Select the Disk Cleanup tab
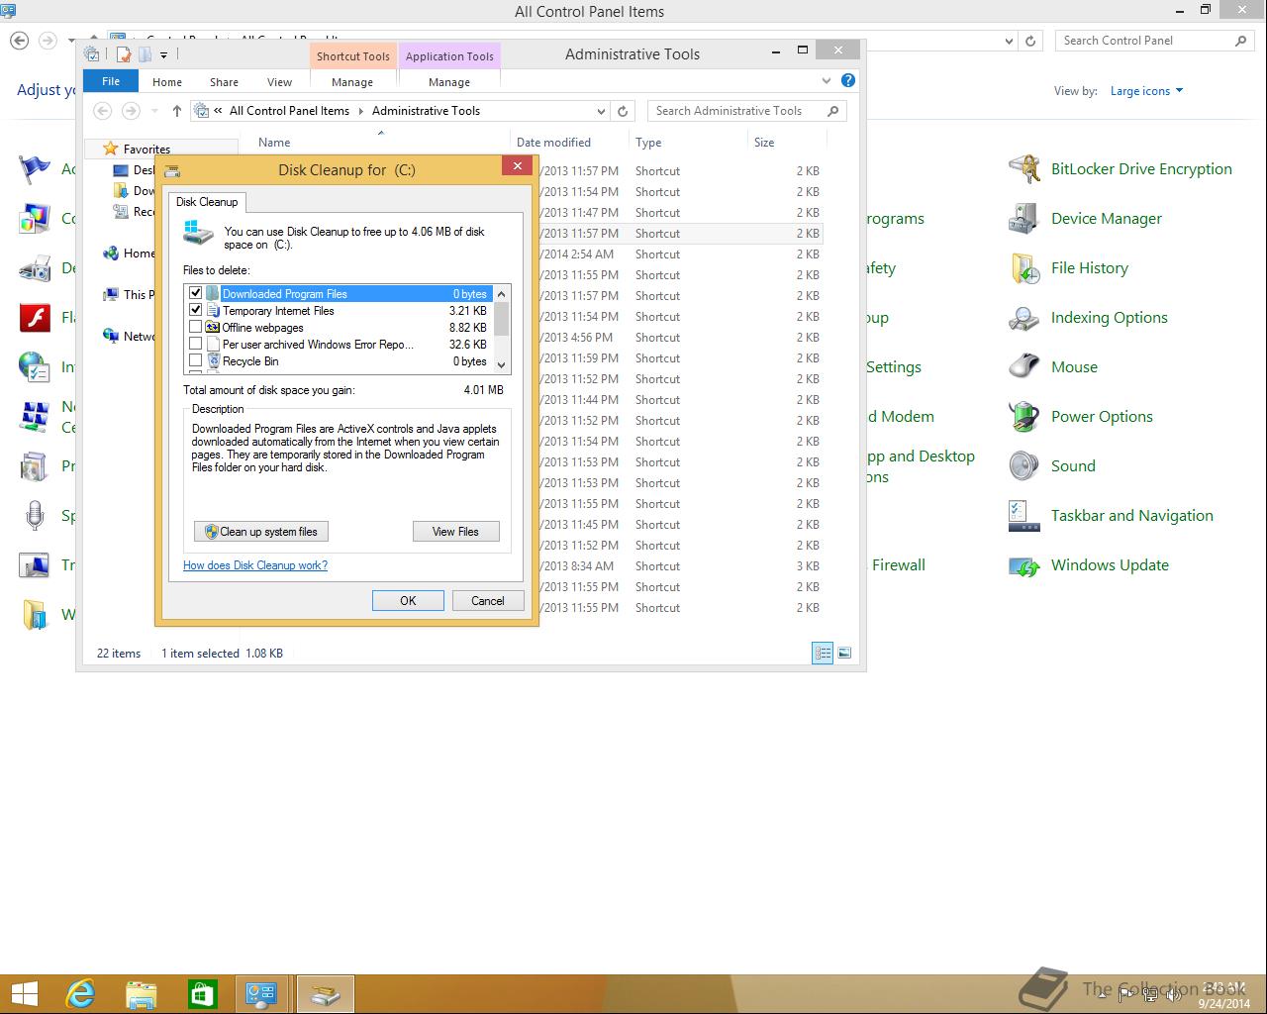The height and width of the screenshot is (1014, 1267). coord(207,202)
